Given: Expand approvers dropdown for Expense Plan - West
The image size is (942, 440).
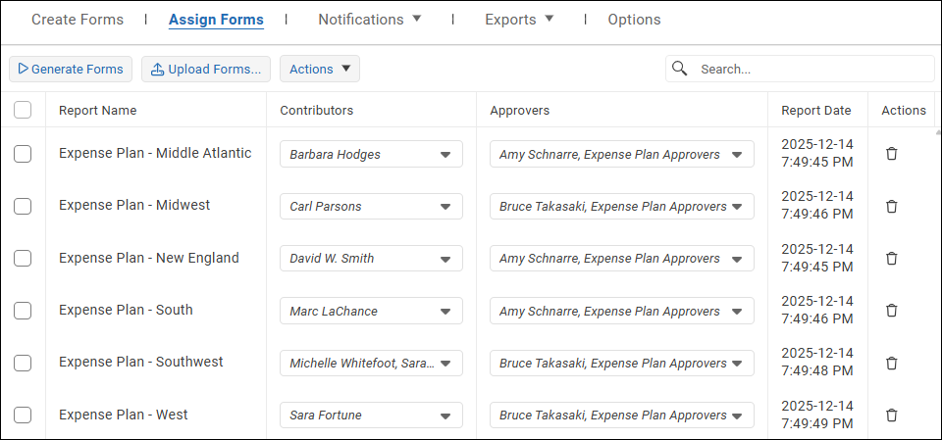Looking at the screenshot, I should tap(737, 416).
